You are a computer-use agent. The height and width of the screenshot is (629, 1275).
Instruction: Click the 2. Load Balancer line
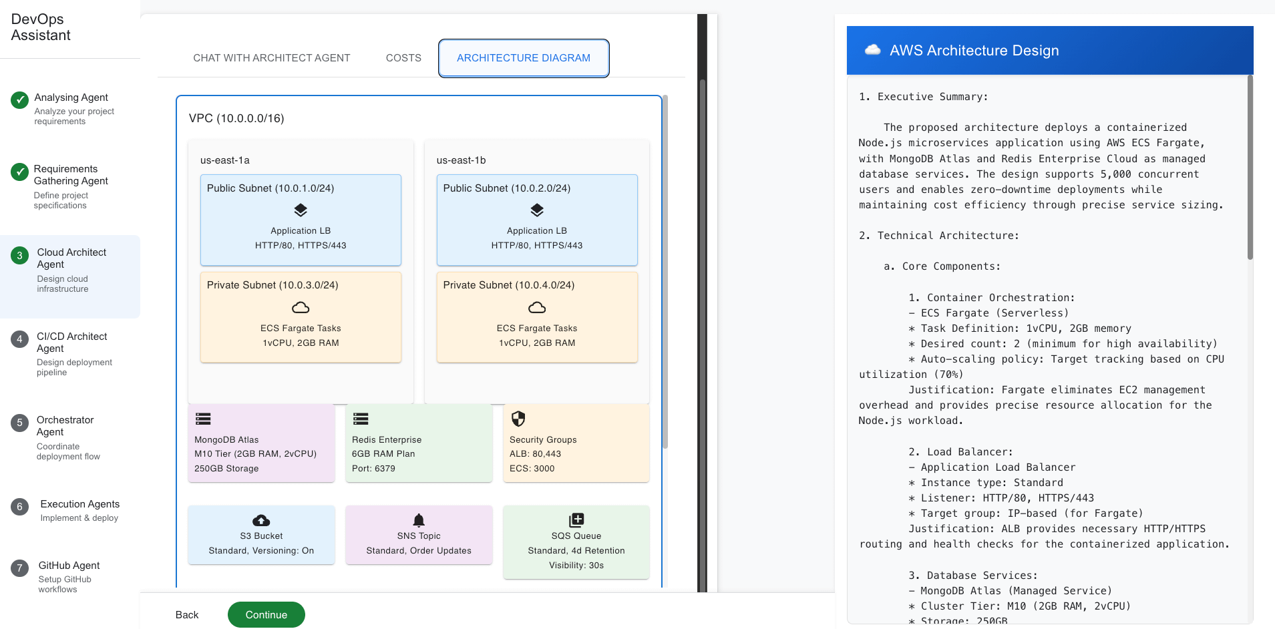click(x=960, y=452)
